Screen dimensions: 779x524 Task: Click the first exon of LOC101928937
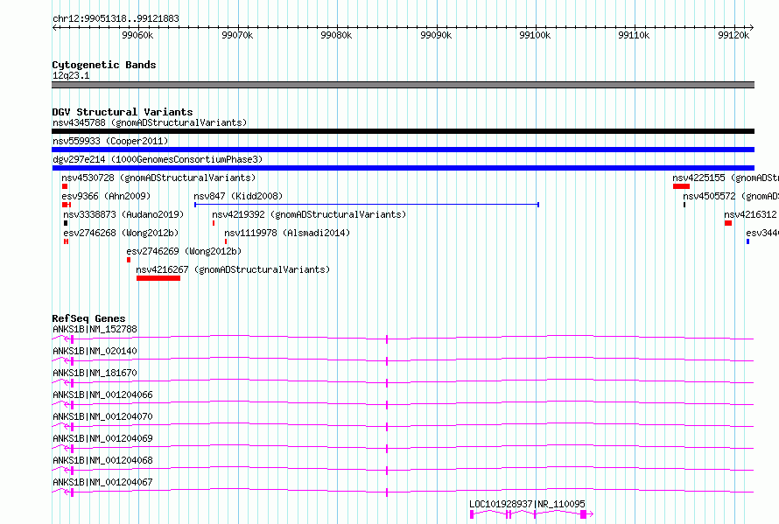(x=472, y=514)
